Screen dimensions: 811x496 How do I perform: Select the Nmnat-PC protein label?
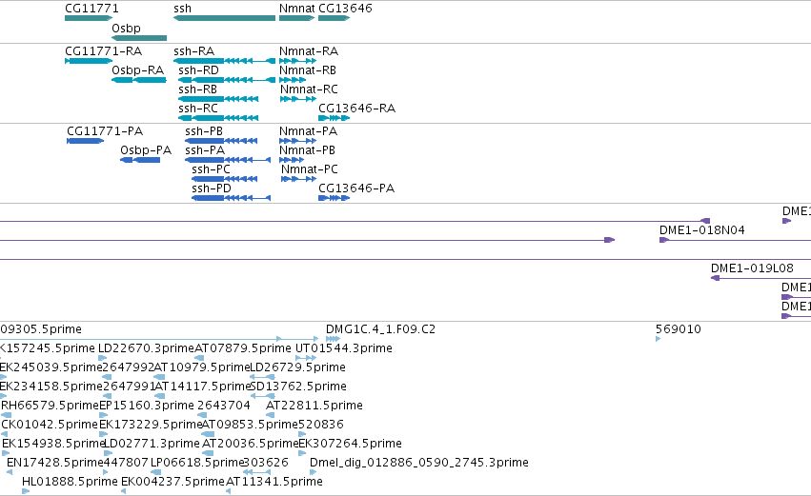pos(310,169)
